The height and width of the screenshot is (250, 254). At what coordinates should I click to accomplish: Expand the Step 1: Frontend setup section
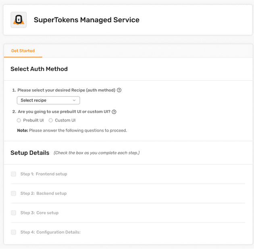44,174
